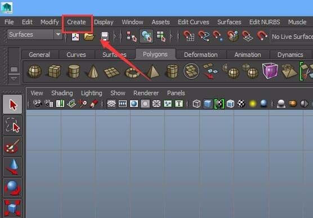The height and width of the screenshot is (218, 313).
Task: Open the Assets menu
Action: pos(160,22)
